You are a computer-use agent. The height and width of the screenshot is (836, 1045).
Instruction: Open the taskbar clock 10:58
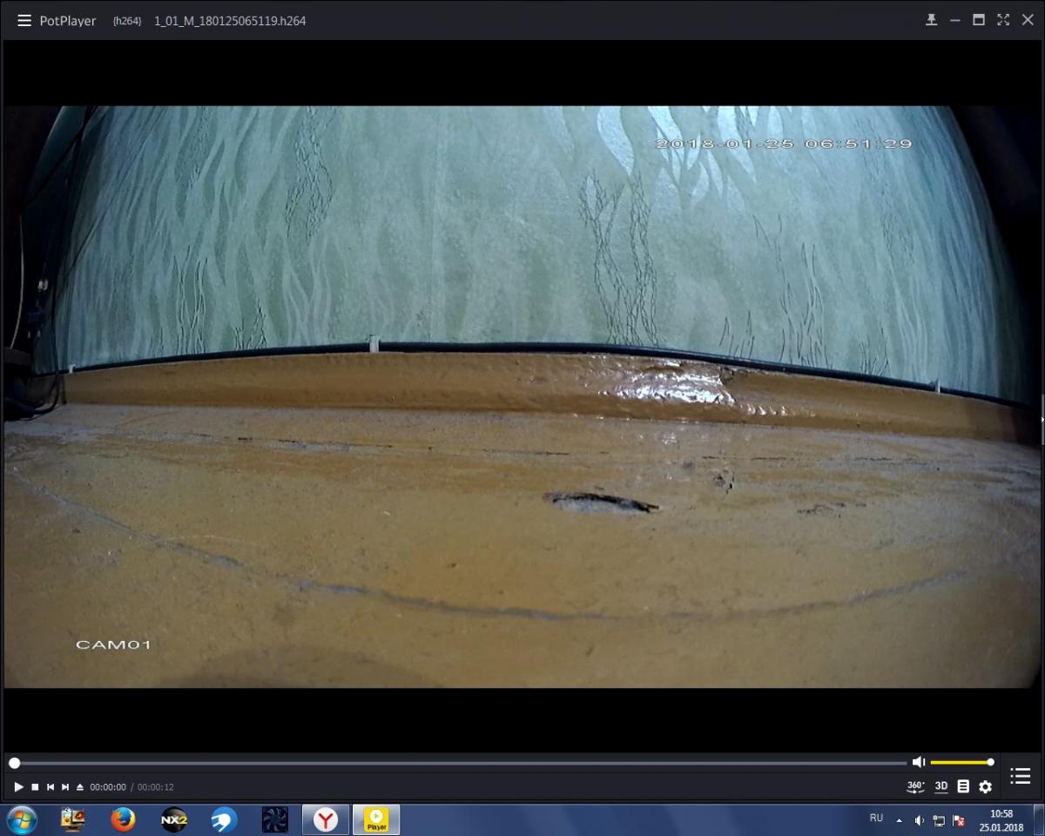click(x=1001, y=819)
